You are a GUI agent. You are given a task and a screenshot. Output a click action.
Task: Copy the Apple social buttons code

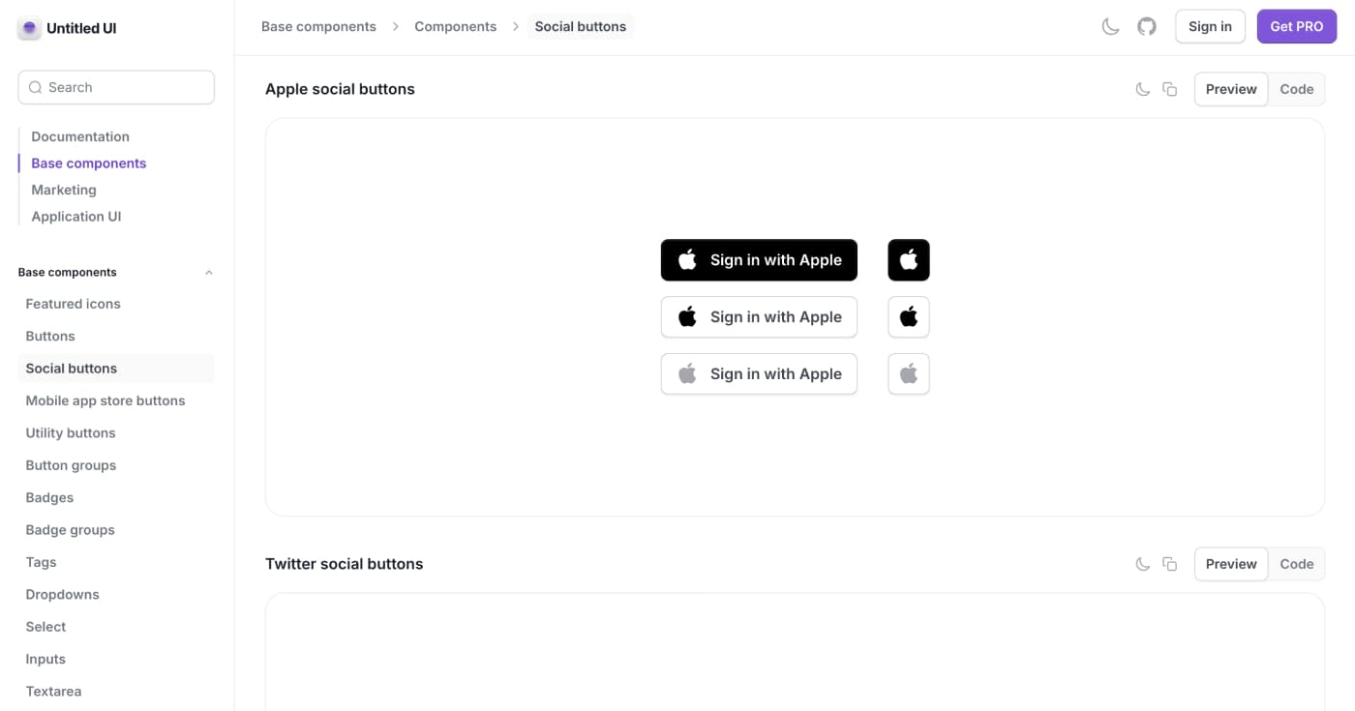[1169, 88]
